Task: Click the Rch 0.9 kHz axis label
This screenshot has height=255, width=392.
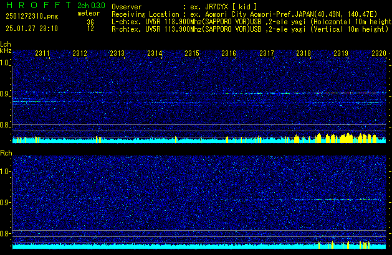Action: (x=5, y=202)
